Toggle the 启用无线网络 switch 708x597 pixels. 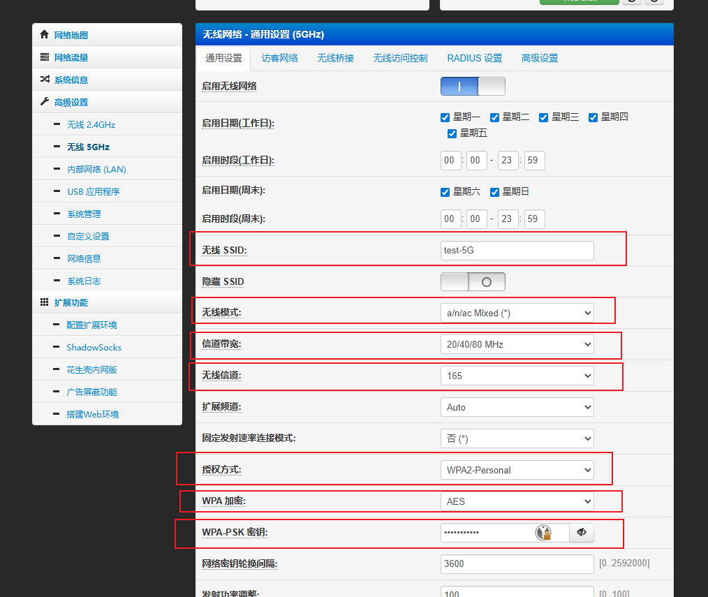(473, 87)
